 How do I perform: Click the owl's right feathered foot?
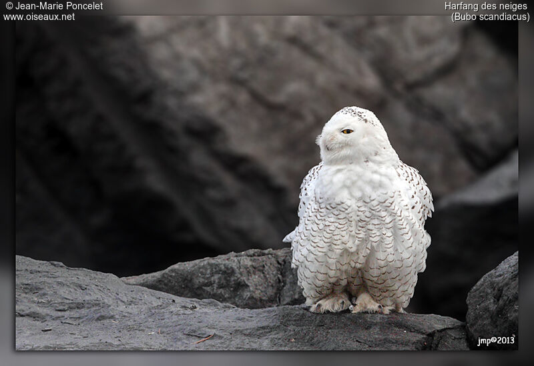tap(367, 305)
